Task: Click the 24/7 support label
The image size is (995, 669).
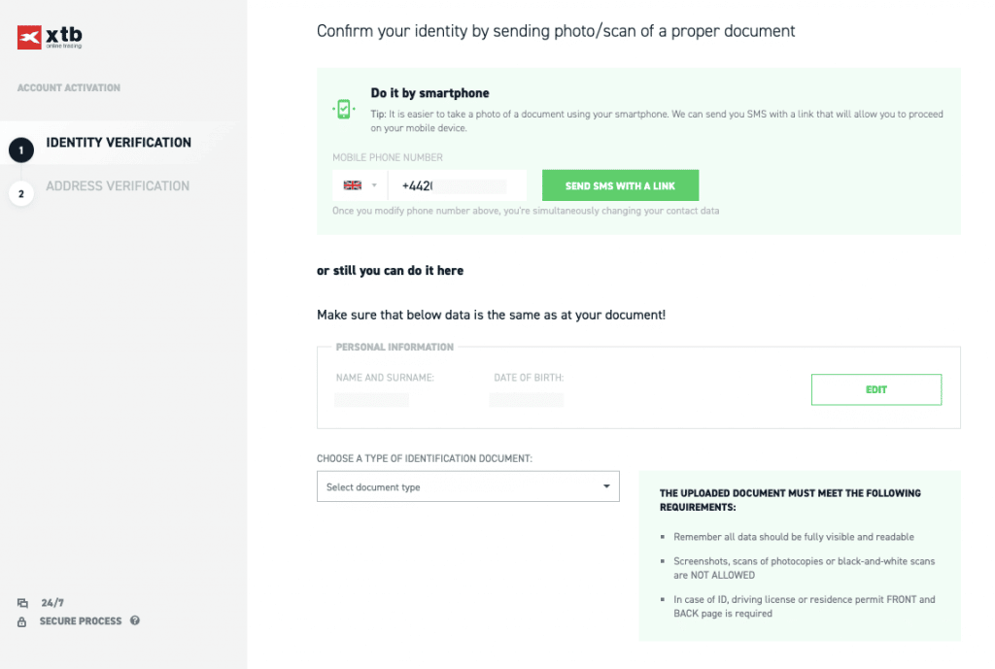Action: click(x=51, y=603)
